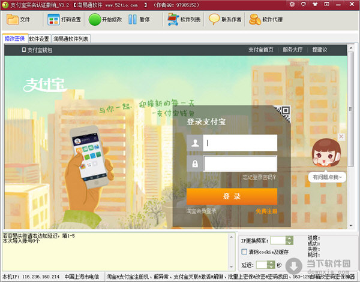
Task: Click the log panel scroll up arrow
Action: click(x=231, y=237)
